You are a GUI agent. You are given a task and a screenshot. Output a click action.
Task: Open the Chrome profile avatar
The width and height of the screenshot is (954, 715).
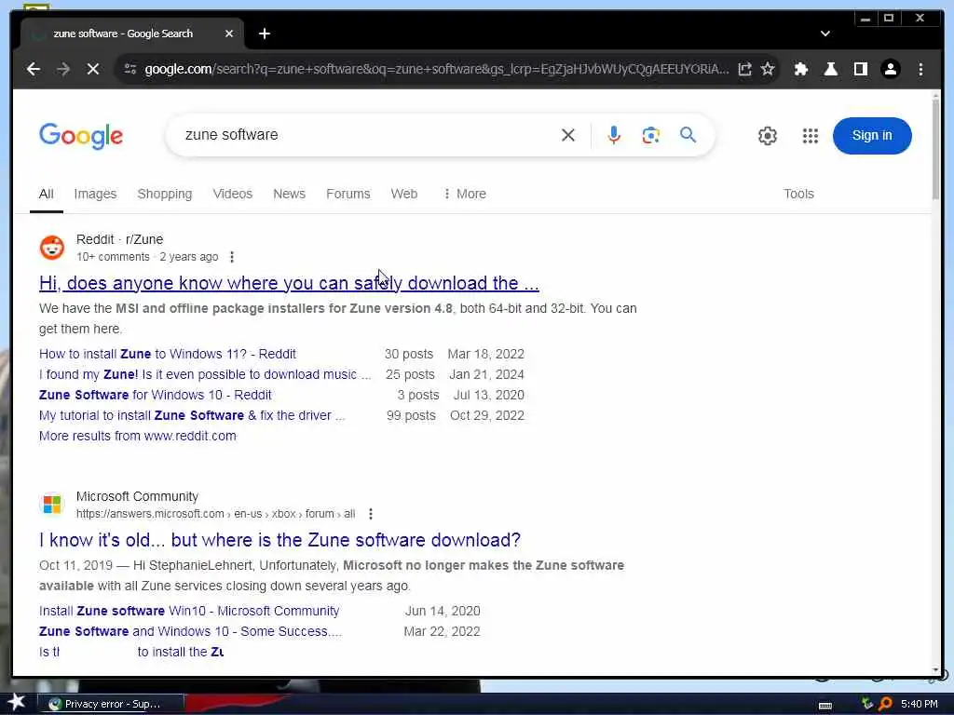coord(890,69)
